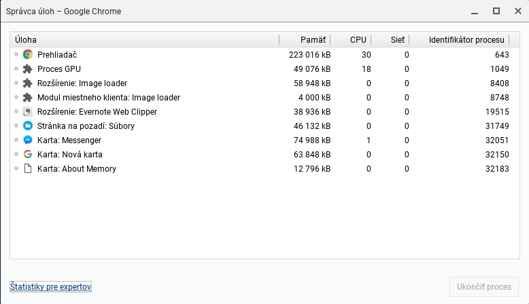Viewport: 529px width, 304px height.
Task: Maximize the Správca úloh window
Action: [x=496, y=11]
